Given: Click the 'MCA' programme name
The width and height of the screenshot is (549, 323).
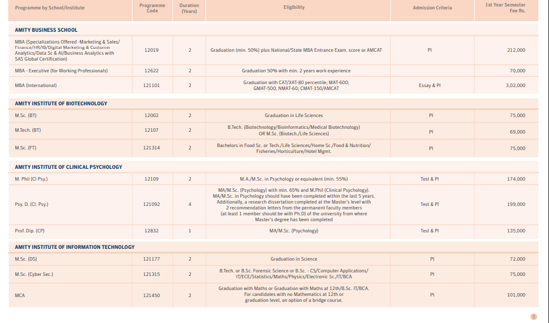Looking at the screenshot, I should tap(20, 295).
